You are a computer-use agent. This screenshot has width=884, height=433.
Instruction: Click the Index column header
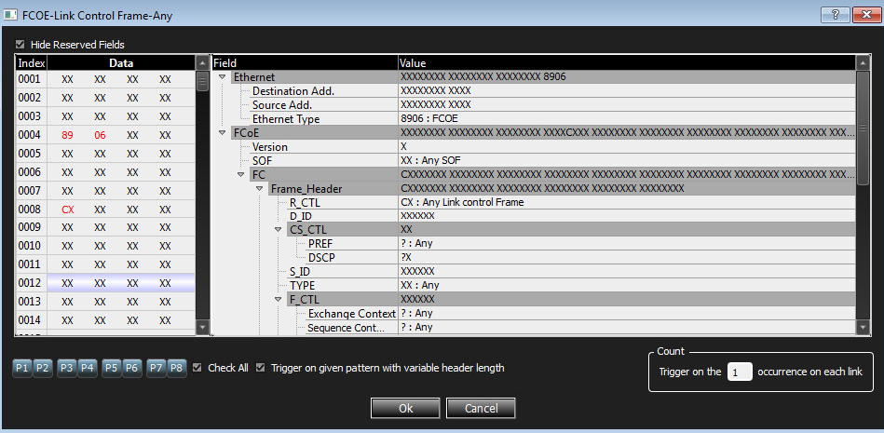(31, 63)
